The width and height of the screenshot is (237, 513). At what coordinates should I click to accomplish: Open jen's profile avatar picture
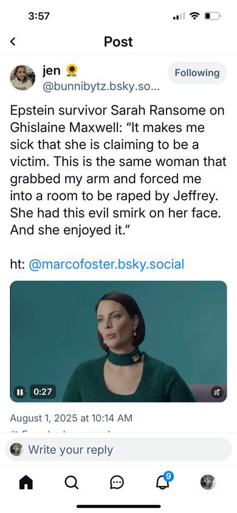pos(22,78)
